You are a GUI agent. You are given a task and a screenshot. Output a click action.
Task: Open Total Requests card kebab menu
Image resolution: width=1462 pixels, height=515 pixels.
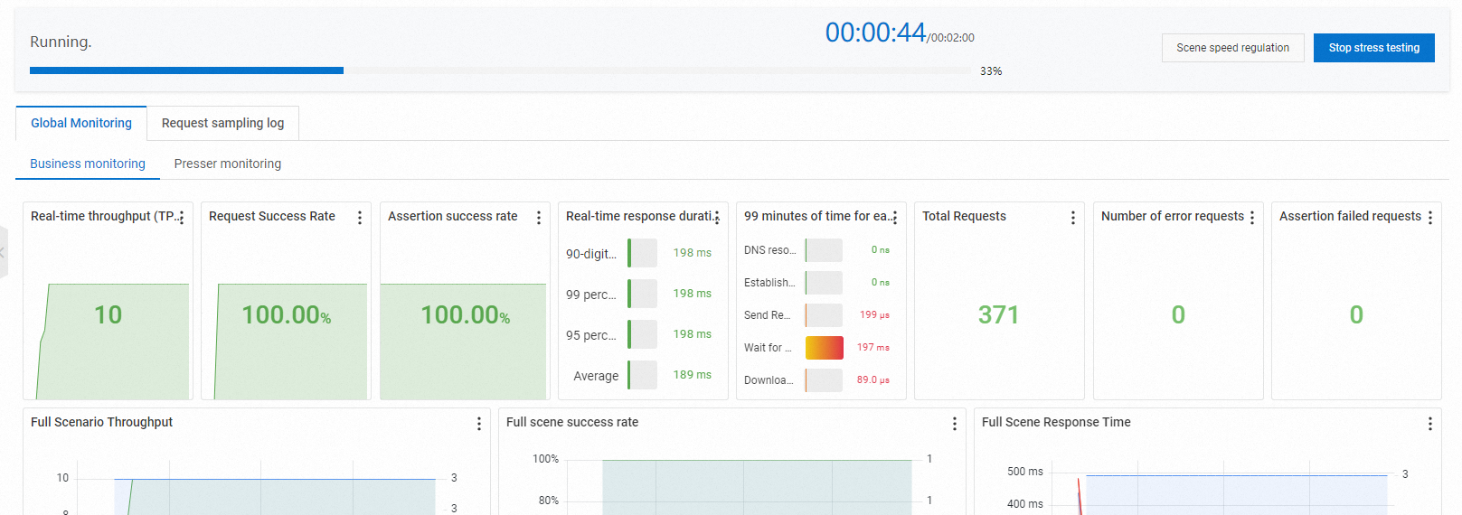tap(1073, 218)
